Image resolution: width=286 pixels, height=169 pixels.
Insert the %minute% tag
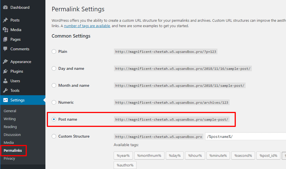[x=218, y=155]
